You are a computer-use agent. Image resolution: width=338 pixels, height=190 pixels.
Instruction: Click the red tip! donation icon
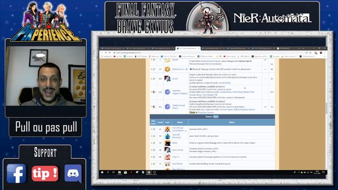pos(45,174)
